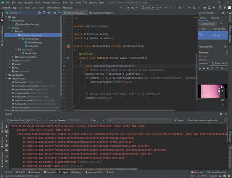This screenshot has height=178, width=232.
Task: Expand org.apache.cordova package node
Action: 13,57
